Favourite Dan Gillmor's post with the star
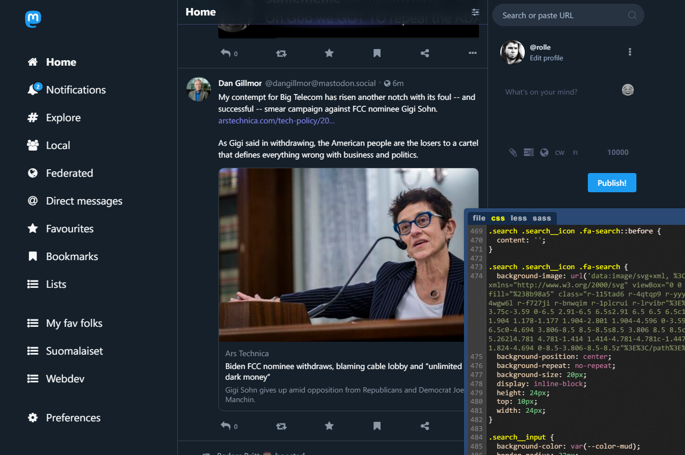The height and width of the screenshot is (455, 685). pyautogui.click(x=329, y=426)
